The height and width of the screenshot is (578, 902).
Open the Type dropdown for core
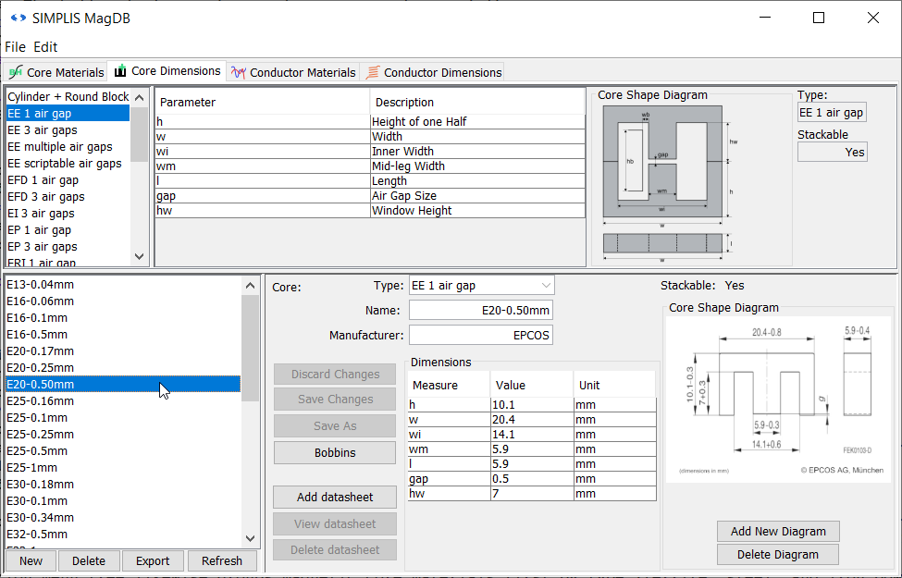(481, 286)
